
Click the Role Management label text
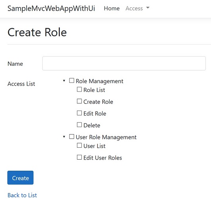pyautogui.click(x=99, y=81)
